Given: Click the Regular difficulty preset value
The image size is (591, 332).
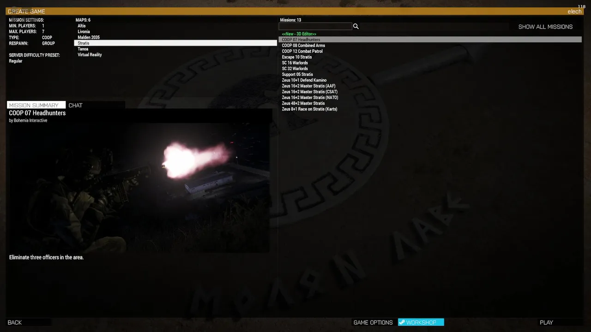Looking at the screenshot, I should click(16, 61).
